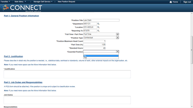Choose the blank Essential Position option

[x=101, y=54]
